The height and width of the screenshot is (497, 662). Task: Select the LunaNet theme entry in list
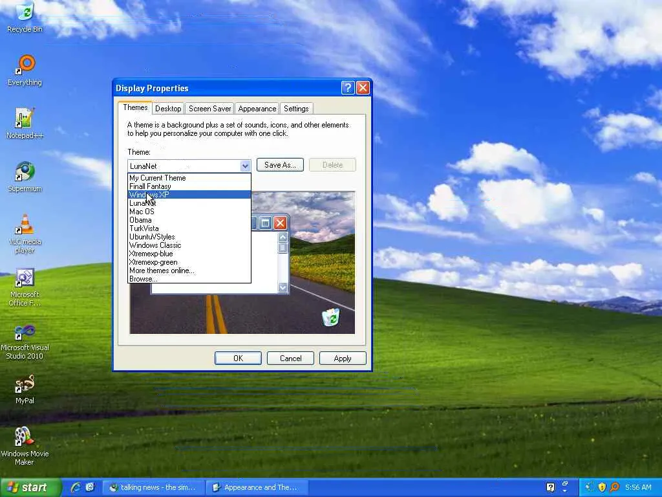pyautogui.click(x=189, y=203)
